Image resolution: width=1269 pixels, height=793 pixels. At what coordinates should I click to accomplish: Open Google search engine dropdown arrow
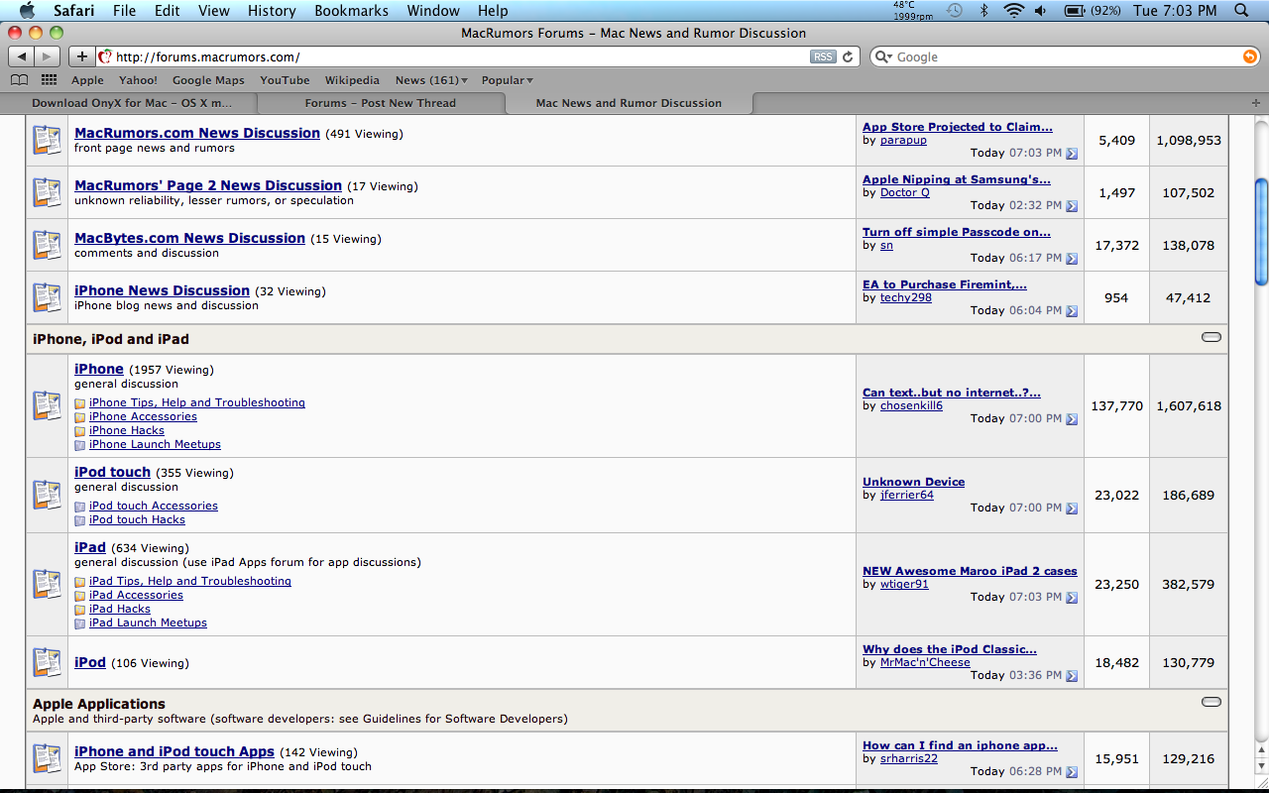click(883, 57)
